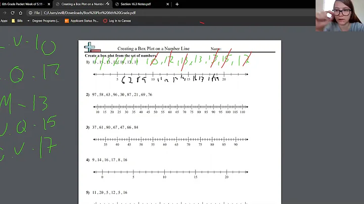Click problem 2 numbers 97, 58, 63, 96, 30, 87, 21, 69, 76

coord(122,94)
